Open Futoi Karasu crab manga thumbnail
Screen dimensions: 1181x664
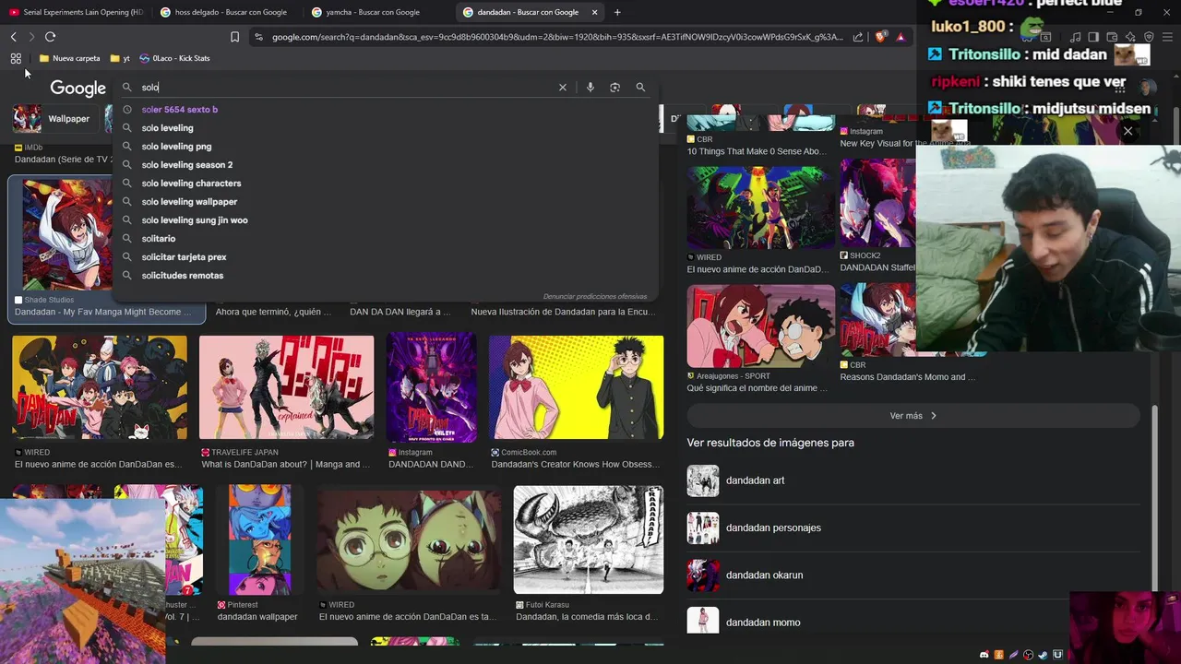(x=589, y=539)
